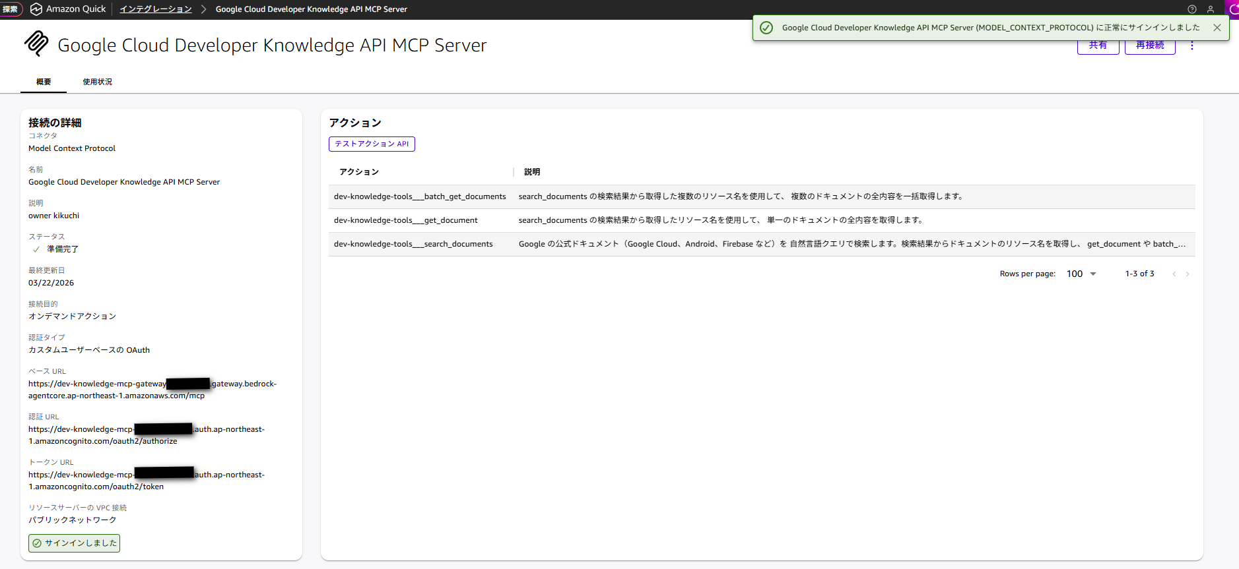This screenshot has height=569, width=1239.
Task: Select the dev-knowledge-tools___search_documents row
Action: tap(413, 244)
